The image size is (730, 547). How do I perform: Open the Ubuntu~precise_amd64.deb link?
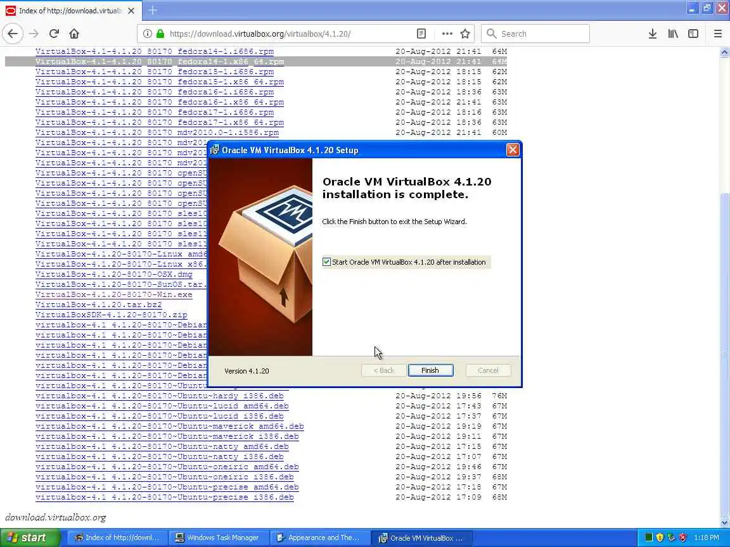[x=167, y=487]
